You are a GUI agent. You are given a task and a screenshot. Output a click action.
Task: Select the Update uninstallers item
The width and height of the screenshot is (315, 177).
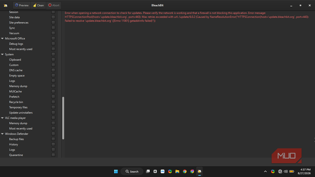pos(21,112)
